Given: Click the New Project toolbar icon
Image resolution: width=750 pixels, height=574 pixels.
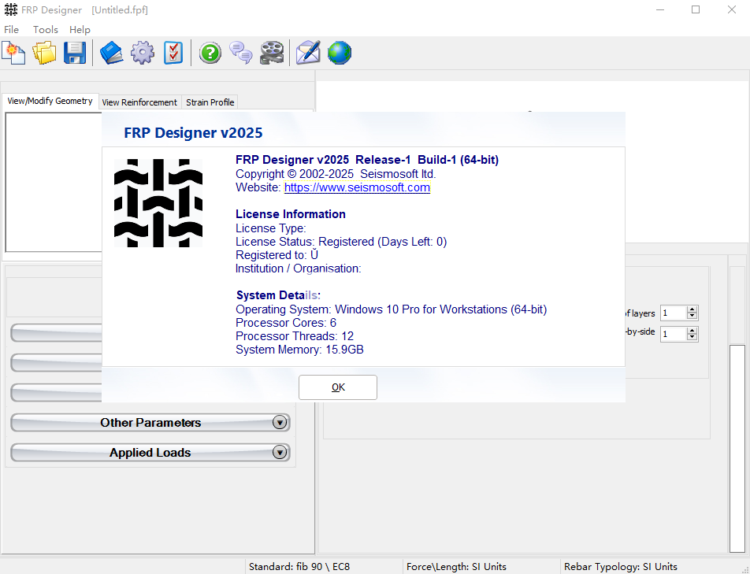Looking at the screenshot, I should click(x=14, y=53).
